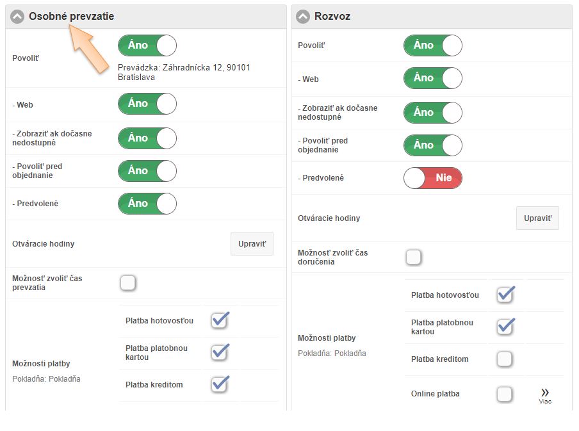Toggle Predvolené switch under Osobné prevzatie
This screenshot has width=579, height=431.
pos(147,204)
